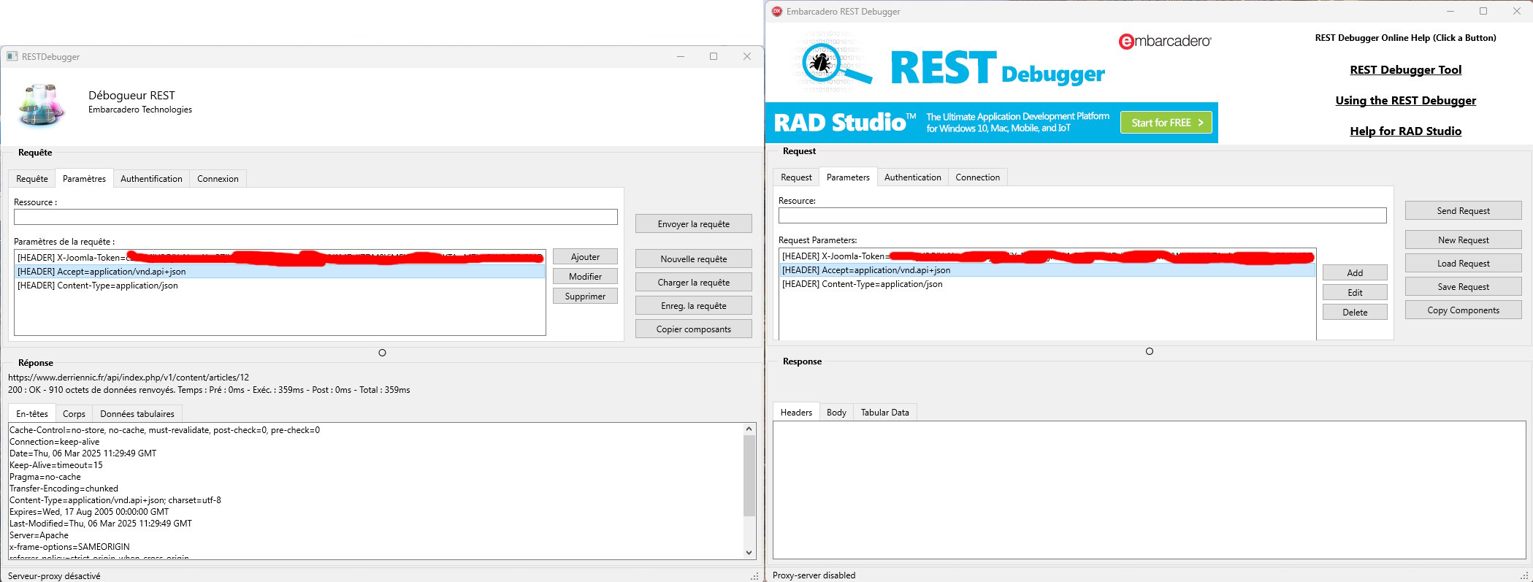Click the Add parameter button

[1355, 272]
